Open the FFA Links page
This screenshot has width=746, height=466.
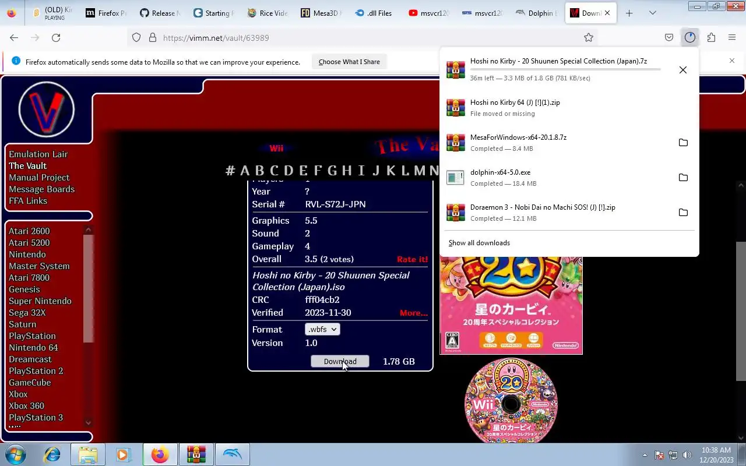click(28, 201)
